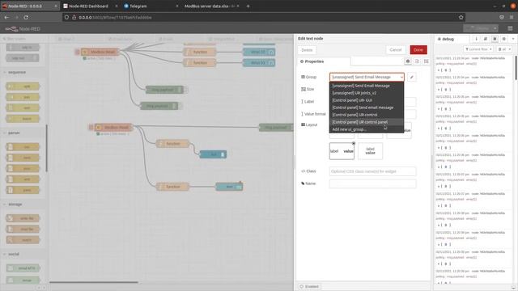This screenshot has height=291, width=518.
Task: Click the Done button
Action: (x=418, y=50)
